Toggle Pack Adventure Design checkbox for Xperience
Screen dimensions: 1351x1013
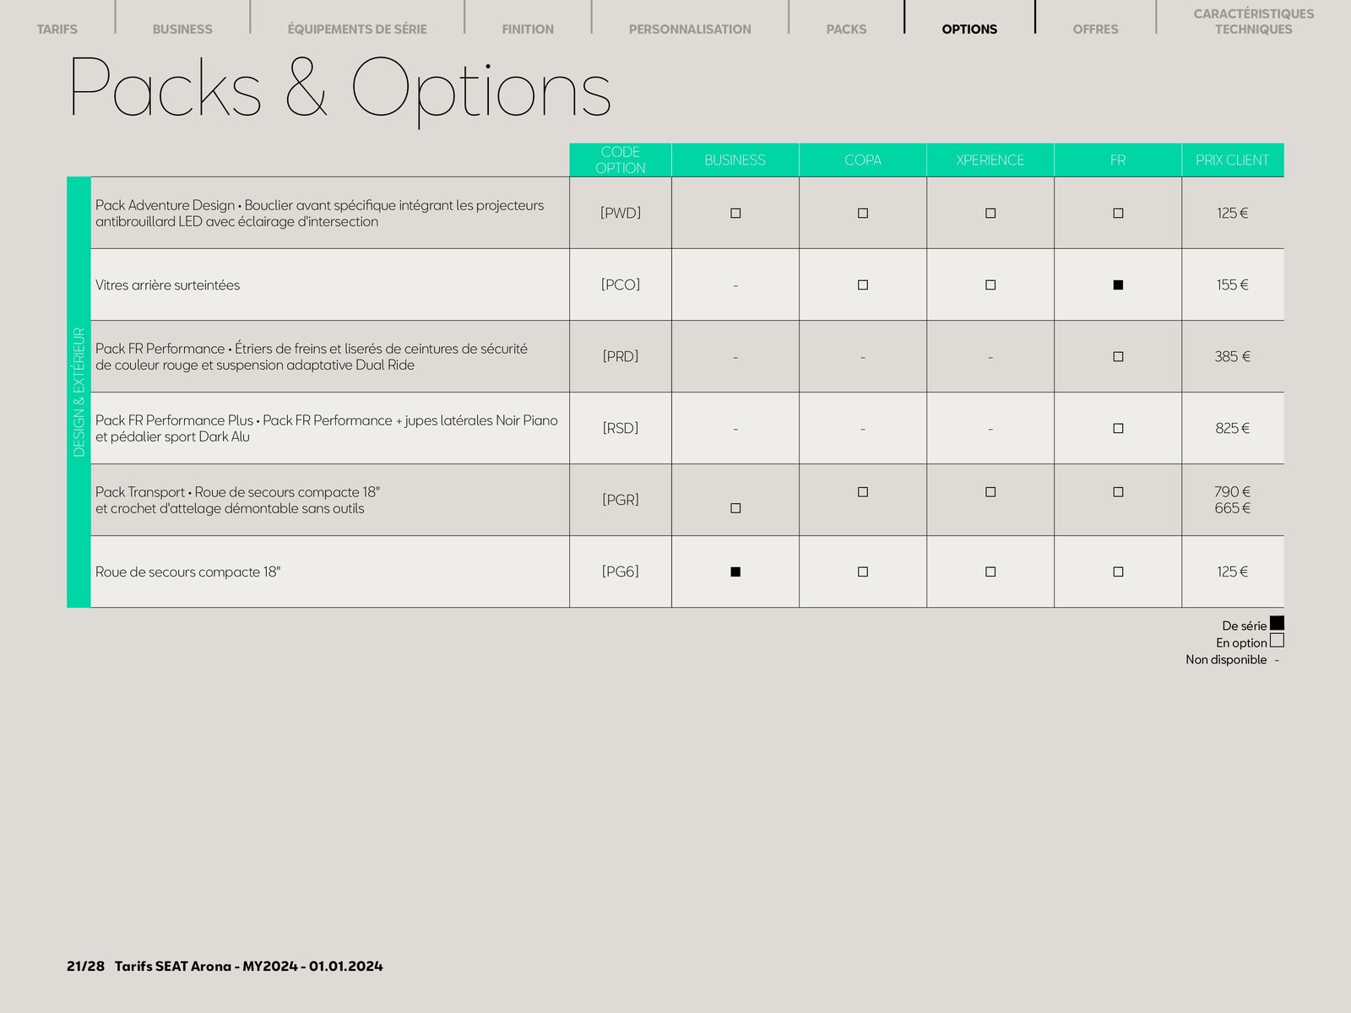click(990, 214)
